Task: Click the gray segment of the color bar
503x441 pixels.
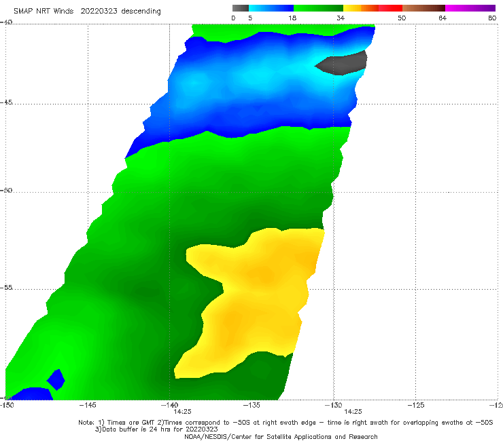Action: [x=240, y=8]
